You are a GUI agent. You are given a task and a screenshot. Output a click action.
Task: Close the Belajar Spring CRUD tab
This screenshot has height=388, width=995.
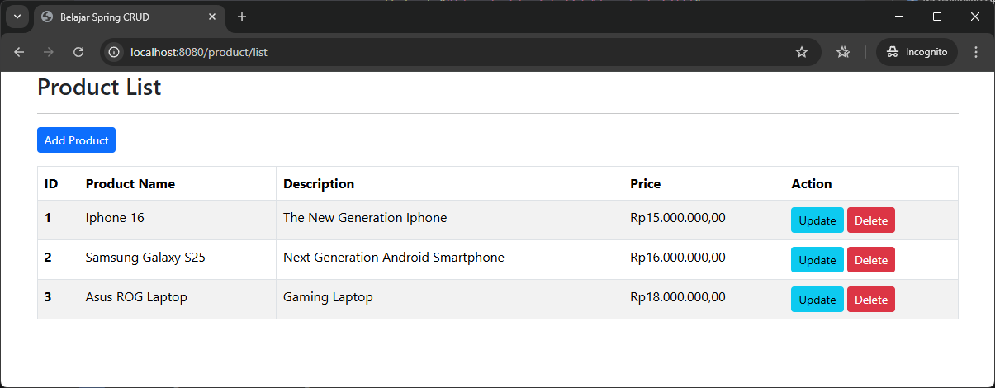pyautogui.click(x=212, y=17)
